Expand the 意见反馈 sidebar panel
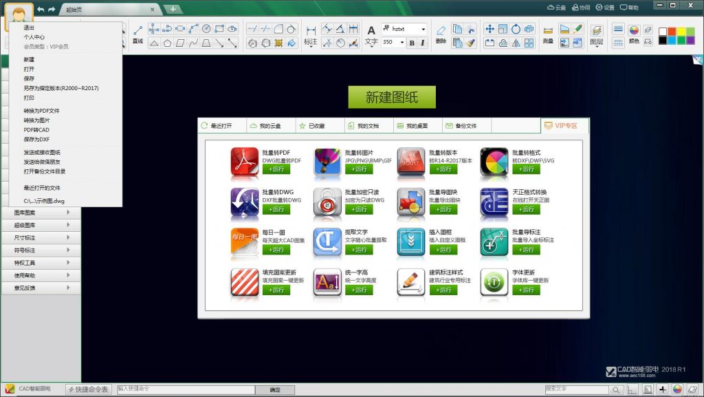704x397 pixels. tap(41, 288)
